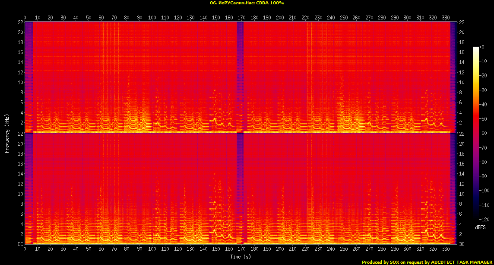
Task: Click the file title ending in .flac: CDDA 100%
Action: coord(247,3)
